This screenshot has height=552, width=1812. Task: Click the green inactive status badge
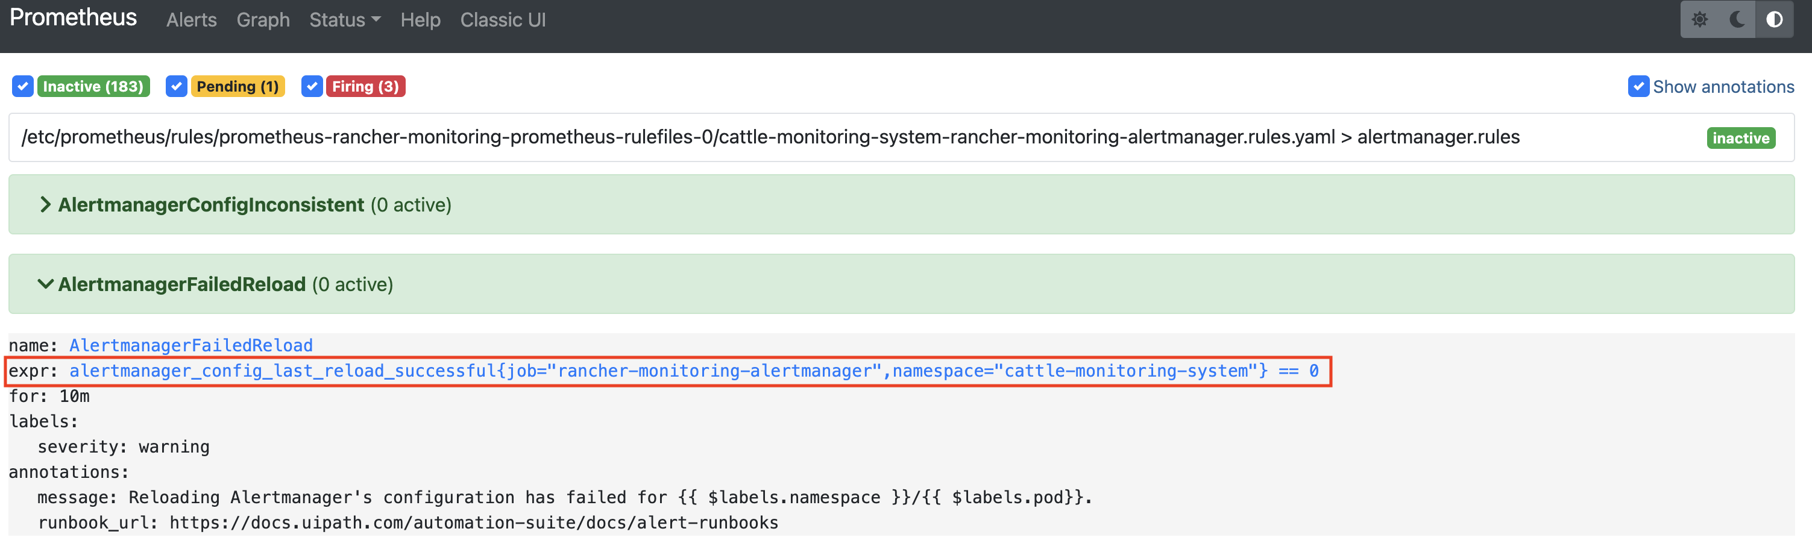point(1740,138)
